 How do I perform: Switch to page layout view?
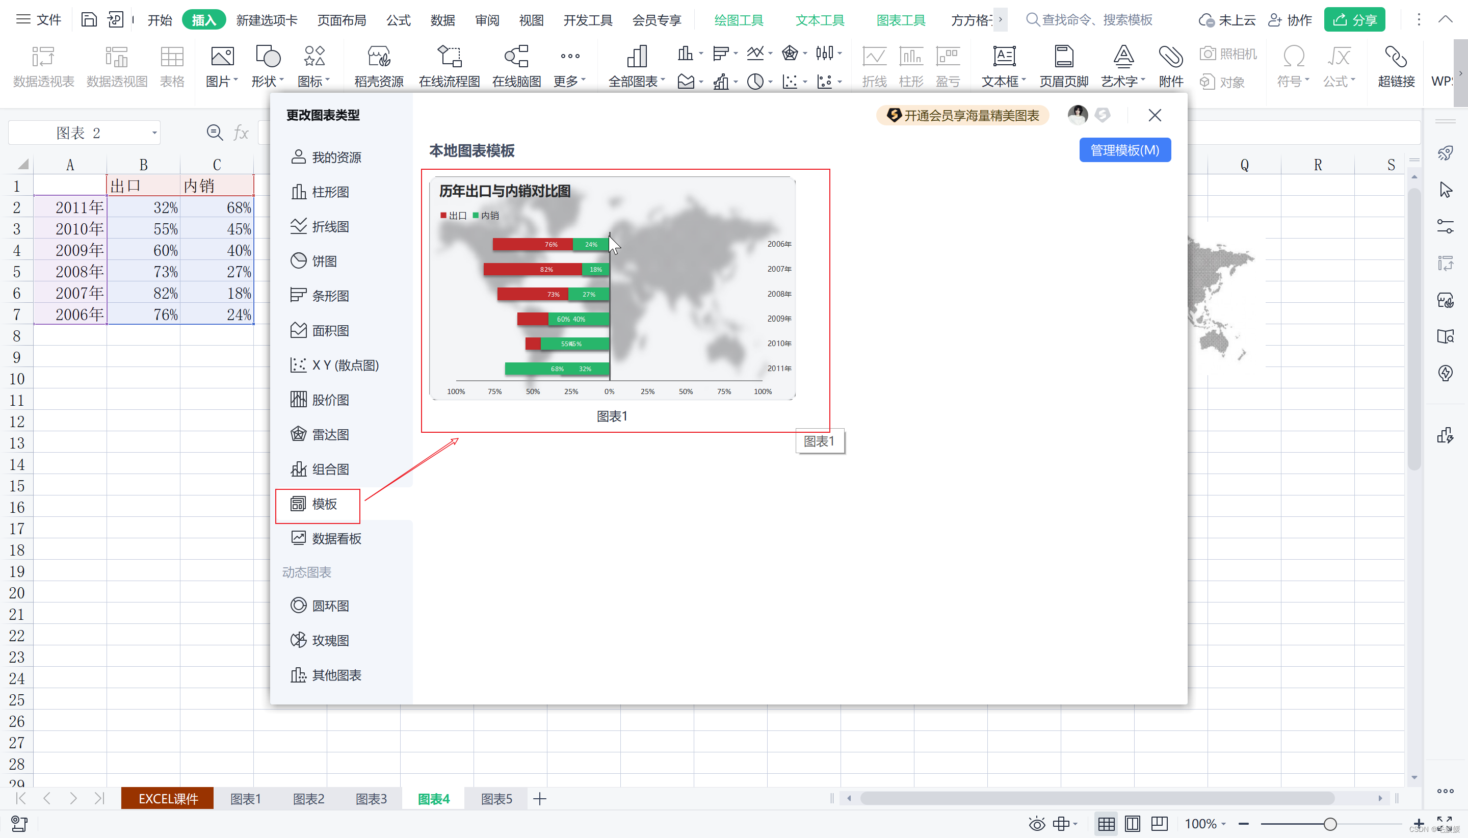pyautogui.click(x=1132, y=824)
